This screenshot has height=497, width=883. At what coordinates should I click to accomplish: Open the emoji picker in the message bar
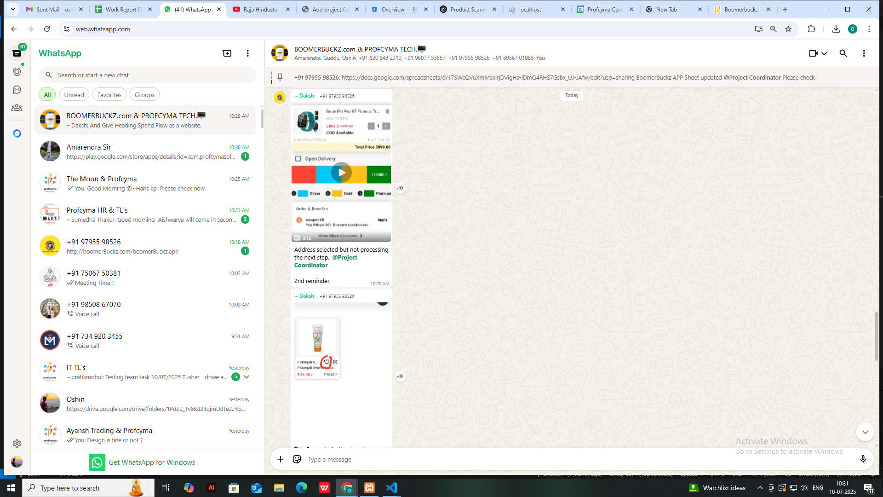[297, 459]
